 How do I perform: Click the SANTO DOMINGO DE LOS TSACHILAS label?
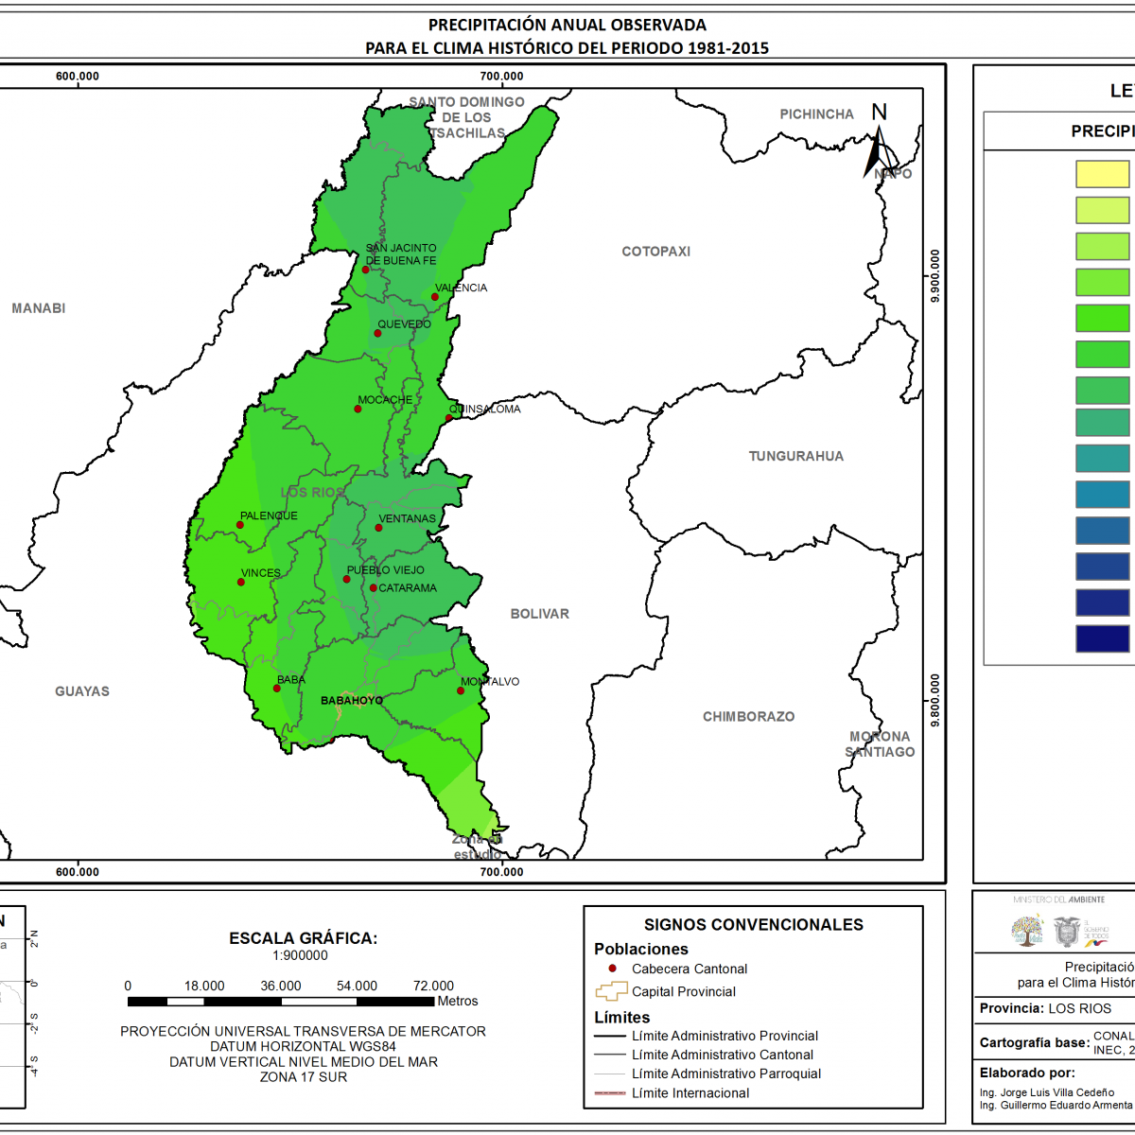467,117
